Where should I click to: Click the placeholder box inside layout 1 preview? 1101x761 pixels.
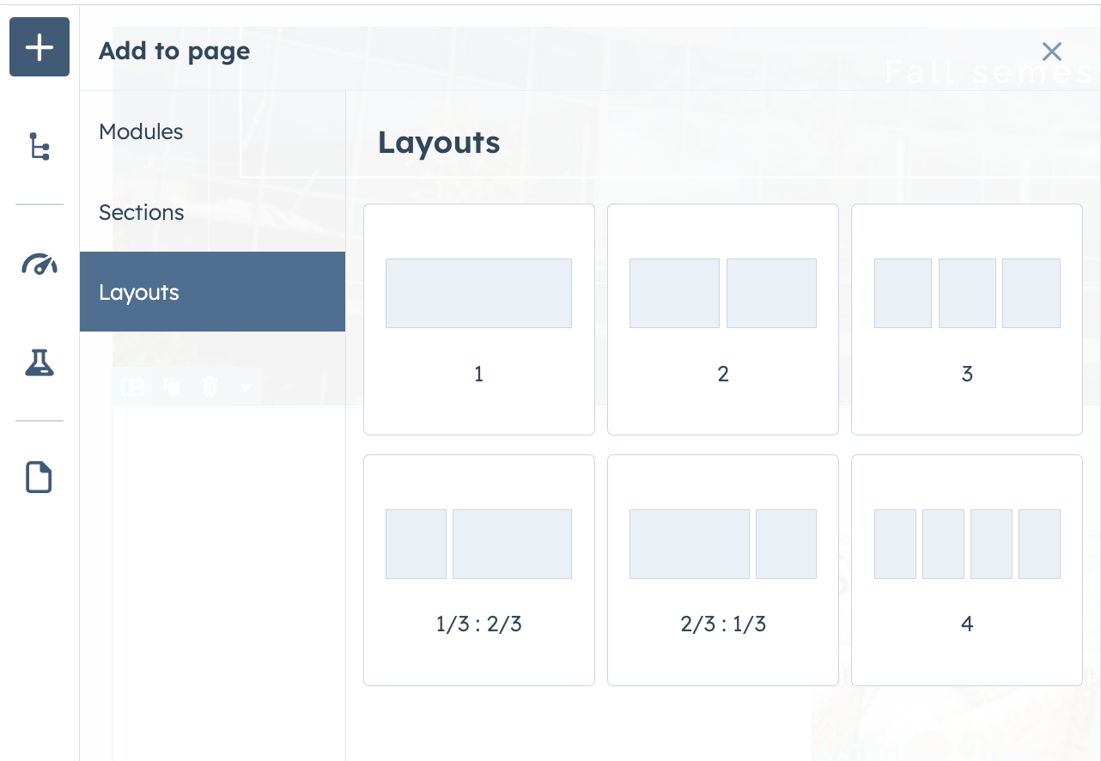pyautogui.click(x=478, y=293)
